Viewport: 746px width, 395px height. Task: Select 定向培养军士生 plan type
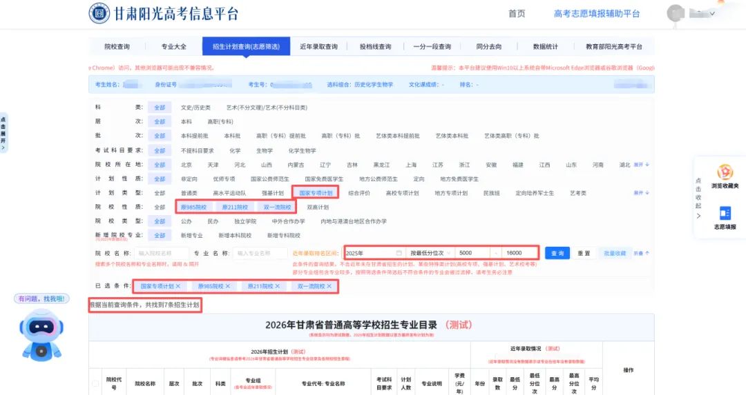pyautogui.click(x=535, y=193)
